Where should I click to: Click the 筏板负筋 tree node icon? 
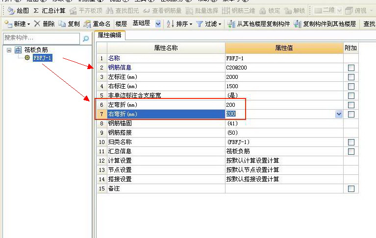(18, 50)
